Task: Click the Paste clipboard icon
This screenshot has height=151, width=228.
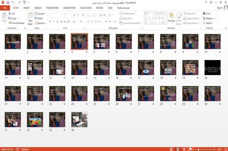Action: coord(4,16)
